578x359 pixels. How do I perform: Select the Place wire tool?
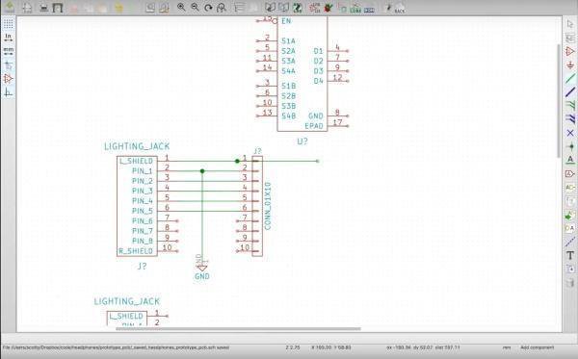[x=570, y=78]
